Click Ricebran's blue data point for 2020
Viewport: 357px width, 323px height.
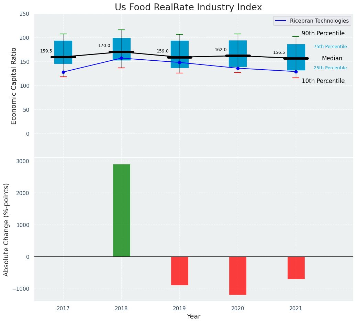(x=238, y=68)
